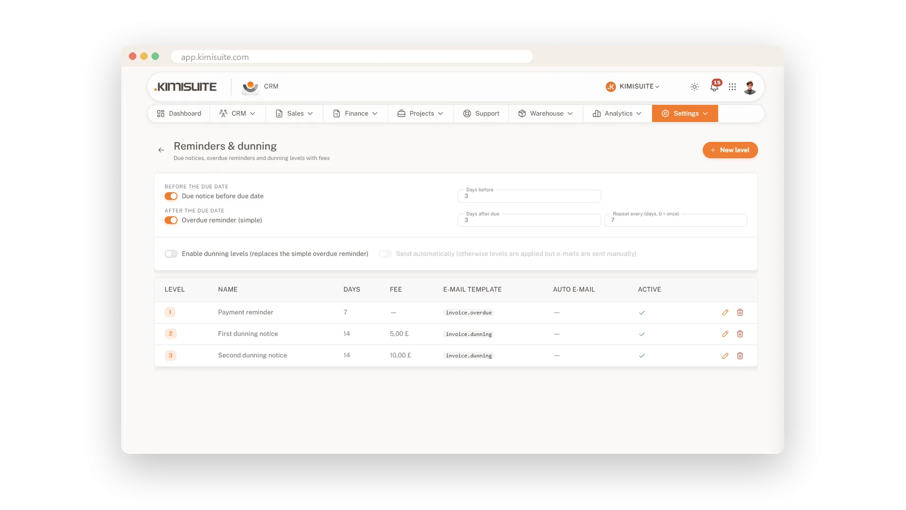Screen dimensions: 906x510
Task: Click the CRM people icon in navigation
Action: click(x=223, y=113)
